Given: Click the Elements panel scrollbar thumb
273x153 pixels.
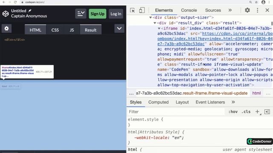Looking at the screenshot, I should [x=272, y=23].
